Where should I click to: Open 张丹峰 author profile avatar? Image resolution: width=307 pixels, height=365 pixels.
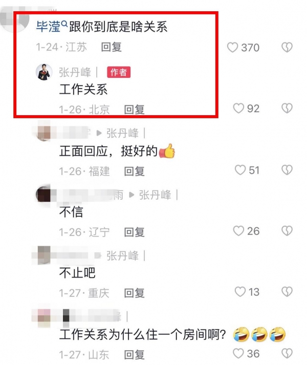(44, 72)
